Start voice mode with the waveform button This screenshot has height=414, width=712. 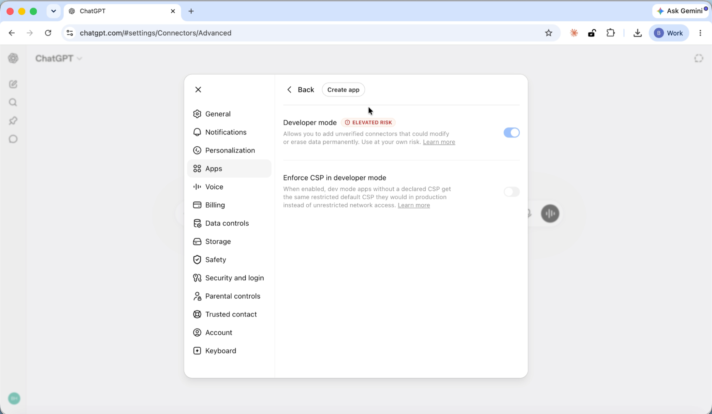tap(550, 214)
